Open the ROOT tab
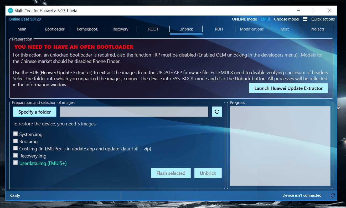This screenshot has width=346, height=208. (x=153, y=29)
